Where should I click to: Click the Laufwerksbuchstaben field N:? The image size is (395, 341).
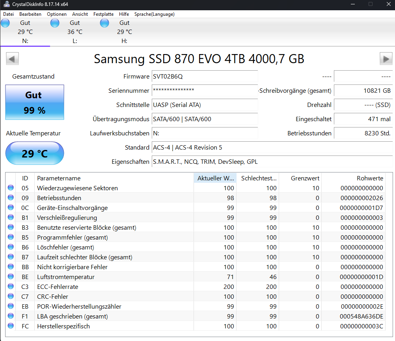coord(205,133)
